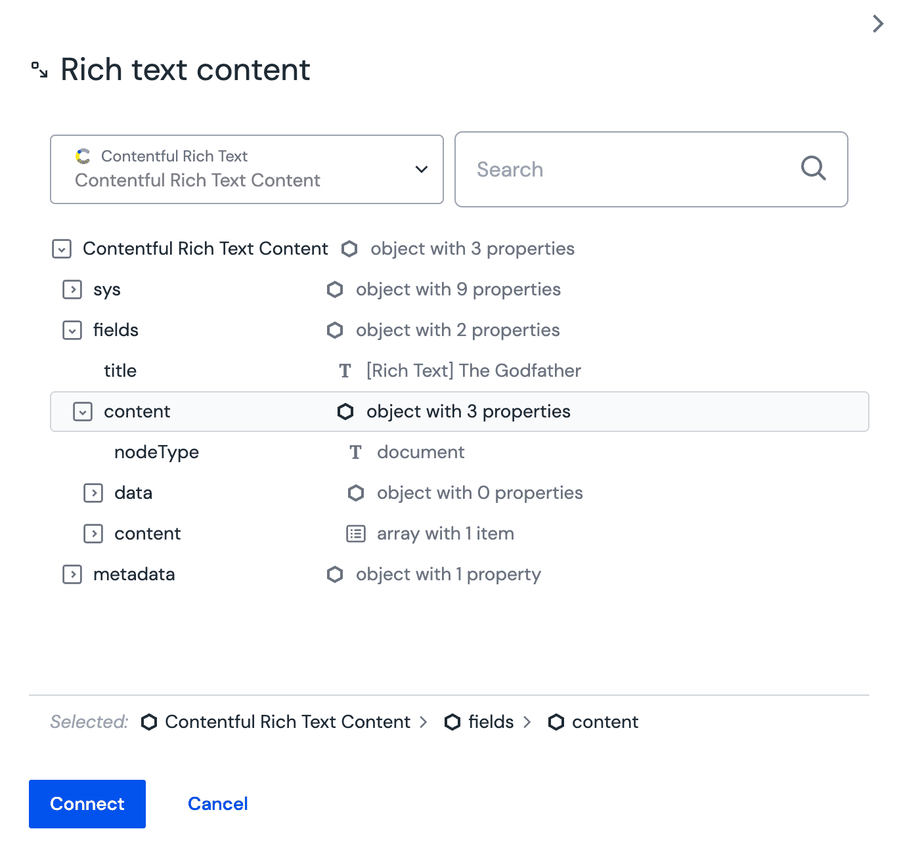Click the 'document' value text
This screenshot has width=901, height=852.
pos(421,452)
